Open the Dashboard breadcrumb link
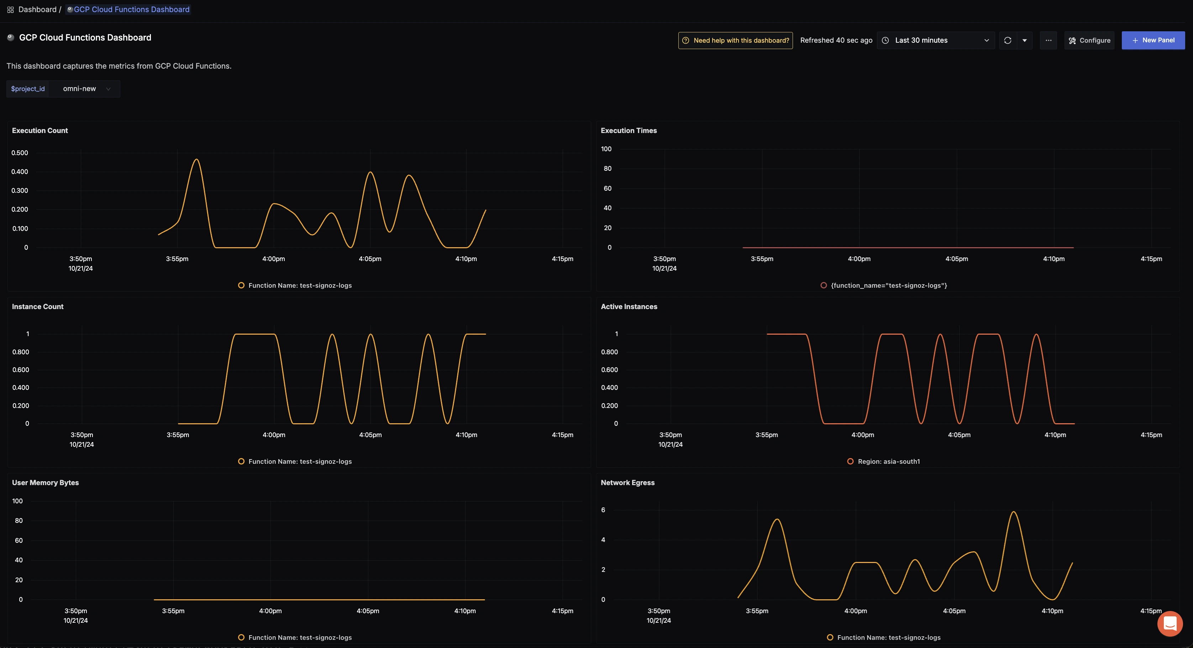 37,10
